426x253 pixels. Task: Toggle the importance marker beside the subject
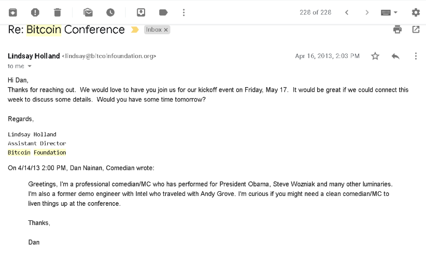pyautogui.click(x=135, y=30)
